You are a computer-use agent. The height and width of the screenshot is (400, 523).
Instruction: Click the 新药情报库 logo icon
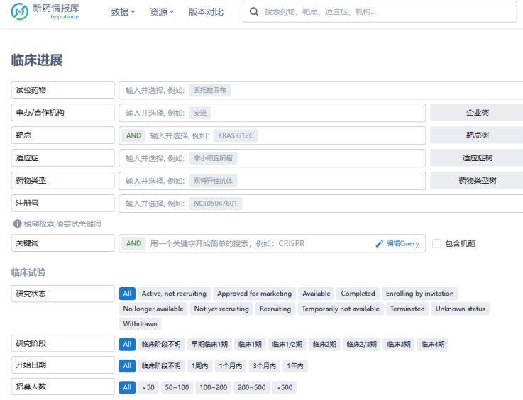(x=20, y=12)
